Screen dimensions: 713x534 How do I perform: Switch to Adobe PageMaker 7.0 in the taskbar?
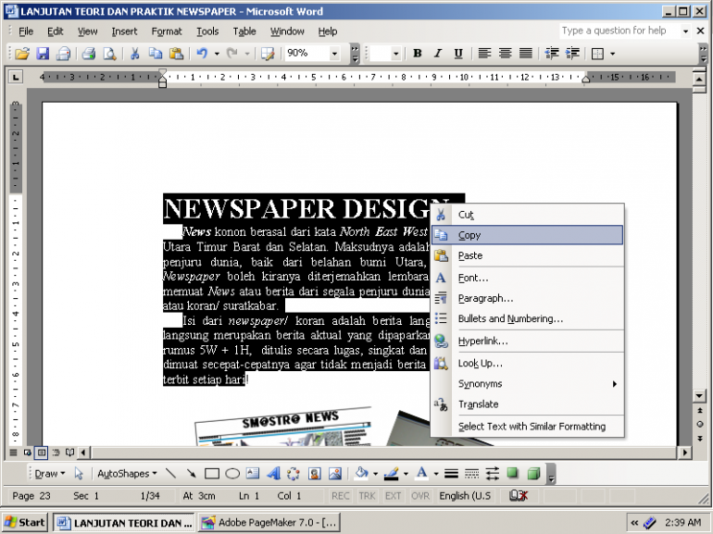tap(269, 522)
